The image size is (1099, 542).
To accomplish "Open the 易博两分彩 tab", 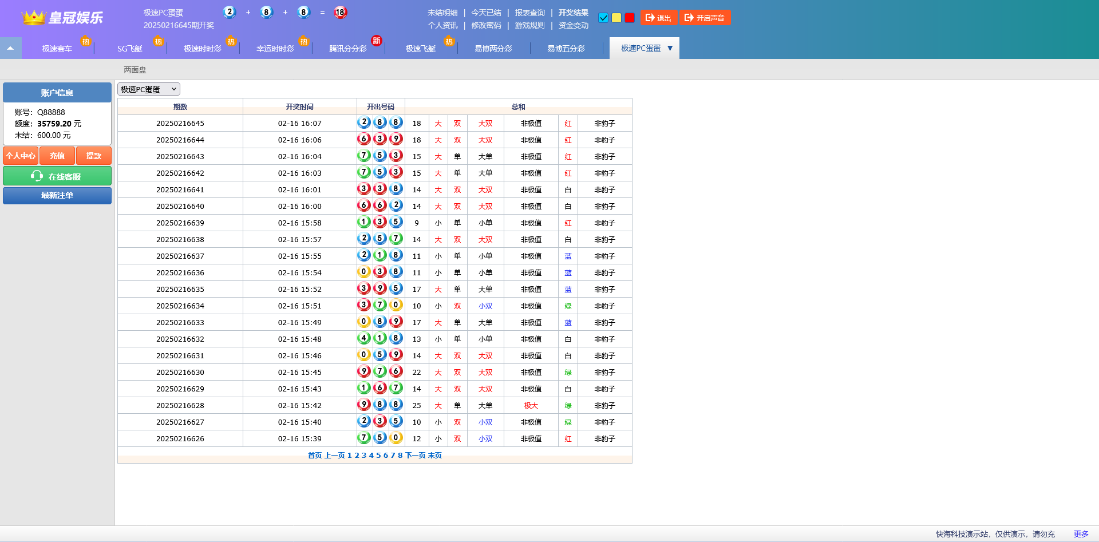I will pyautogui.click(x=493, y=49).
